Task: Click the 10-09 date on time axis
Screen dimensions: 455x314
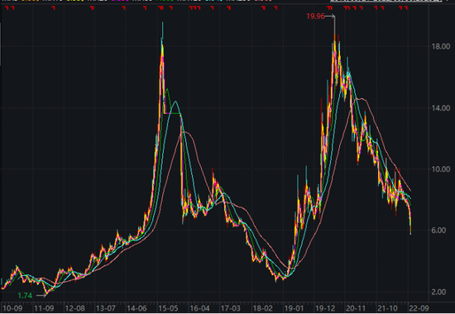Action: pyautogui.click(x=12, y=308)
